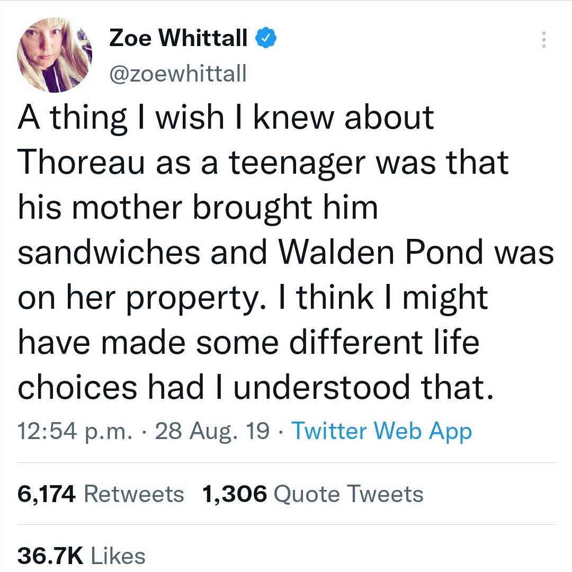Show the 36.7K Likes list
572x572 pixels.
tap(82, 555)
